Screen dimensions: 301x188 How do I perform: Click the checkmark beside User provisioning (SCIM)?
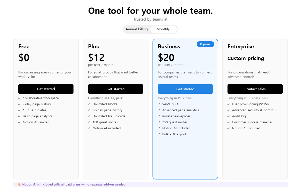pyautogui.click(x=229, y=104)
